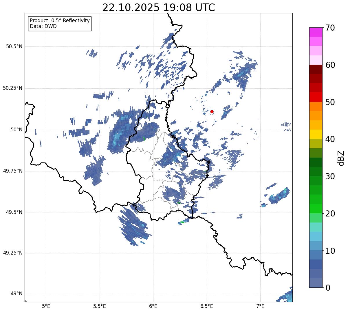Click the colorbar tick label 70
Viewport: 348px width, 312px height.
click(x=330, y=28)
